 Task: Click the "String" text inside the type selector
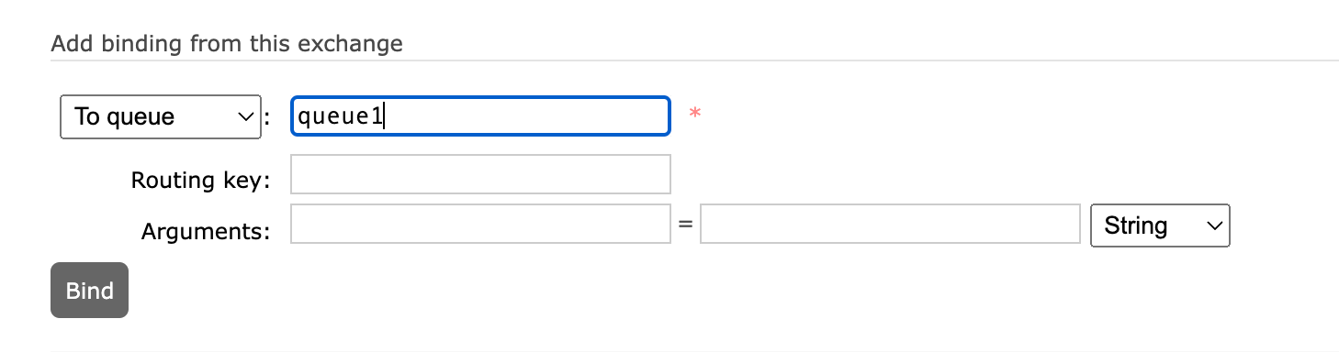coord(1136,225)
